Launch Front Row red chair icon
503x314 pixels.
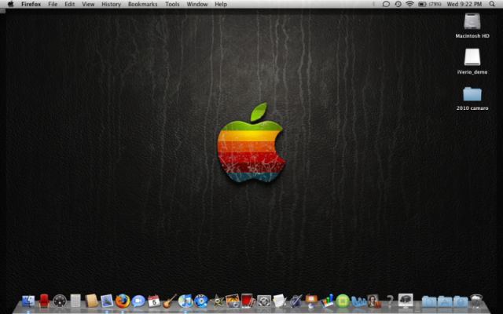pyautogui.click(x=44, y=301)
